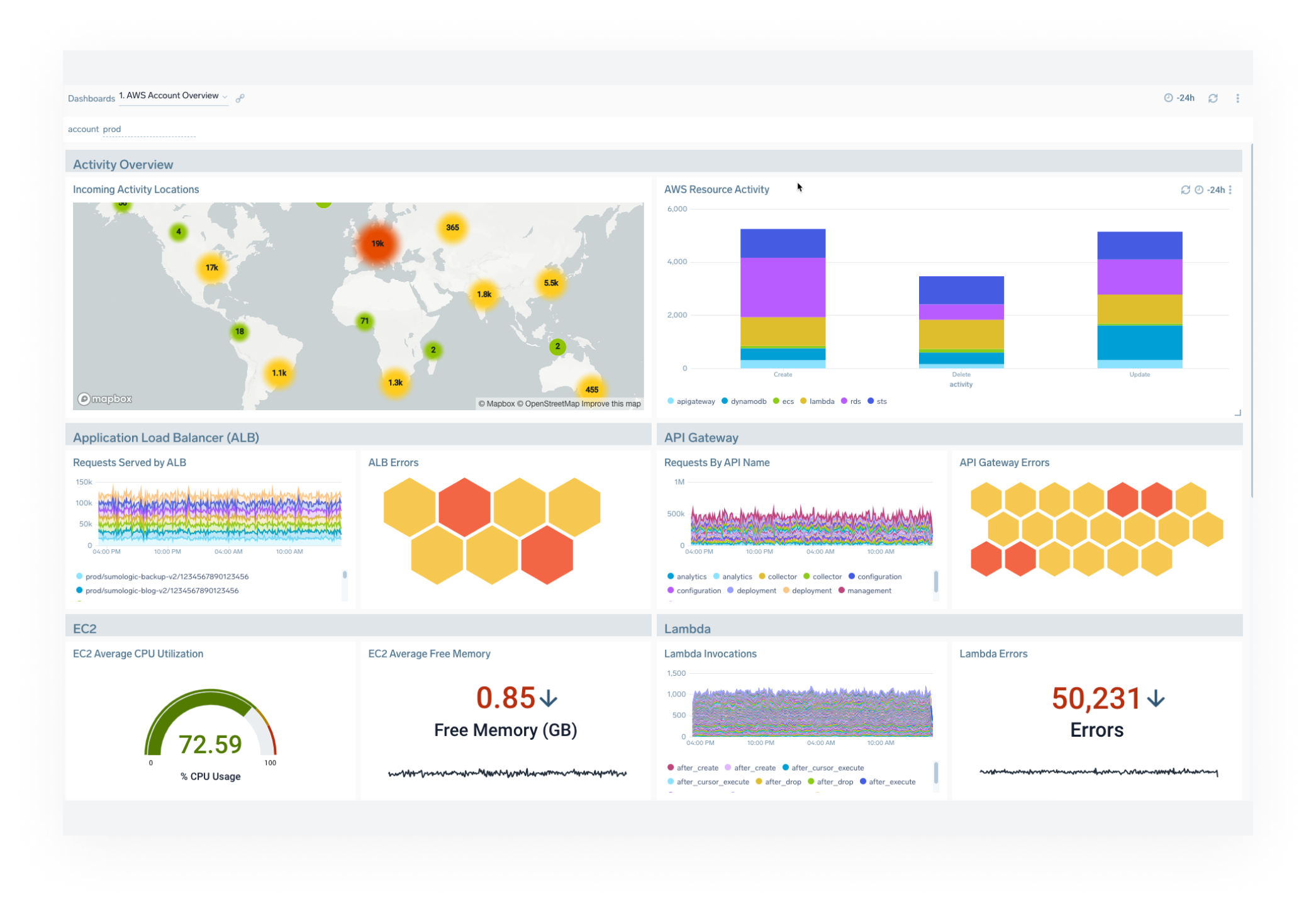The image size is (1316, 911).
Task: Click the Dashboards breadcrumb
Action: tap(91, 99)
